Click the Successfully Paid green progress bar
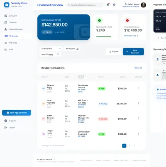The height and width of the screenshot is (167, 166). point(104,37)
